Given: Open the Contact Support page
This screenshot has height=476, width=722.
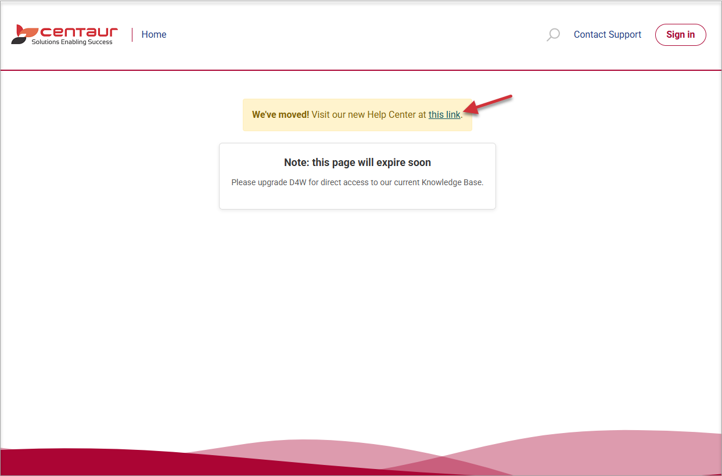Looking at the screenshot, I should pos(607,35).
